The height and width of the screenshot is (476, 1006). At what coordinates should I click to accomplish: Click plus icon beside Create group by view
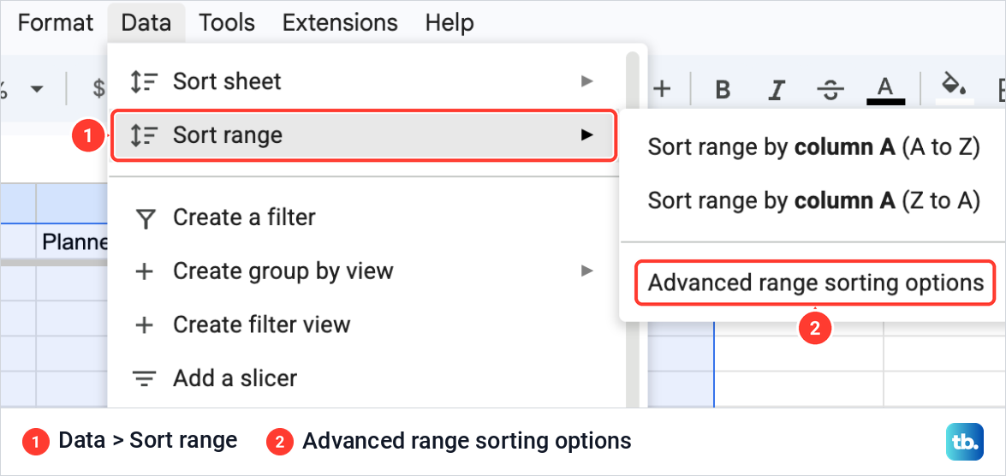(x=145, y=271)
